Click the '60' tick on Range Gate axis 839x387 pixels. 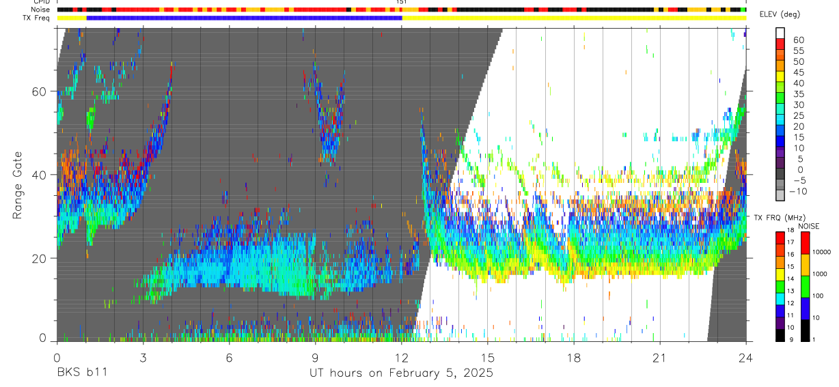coord(39,91)
